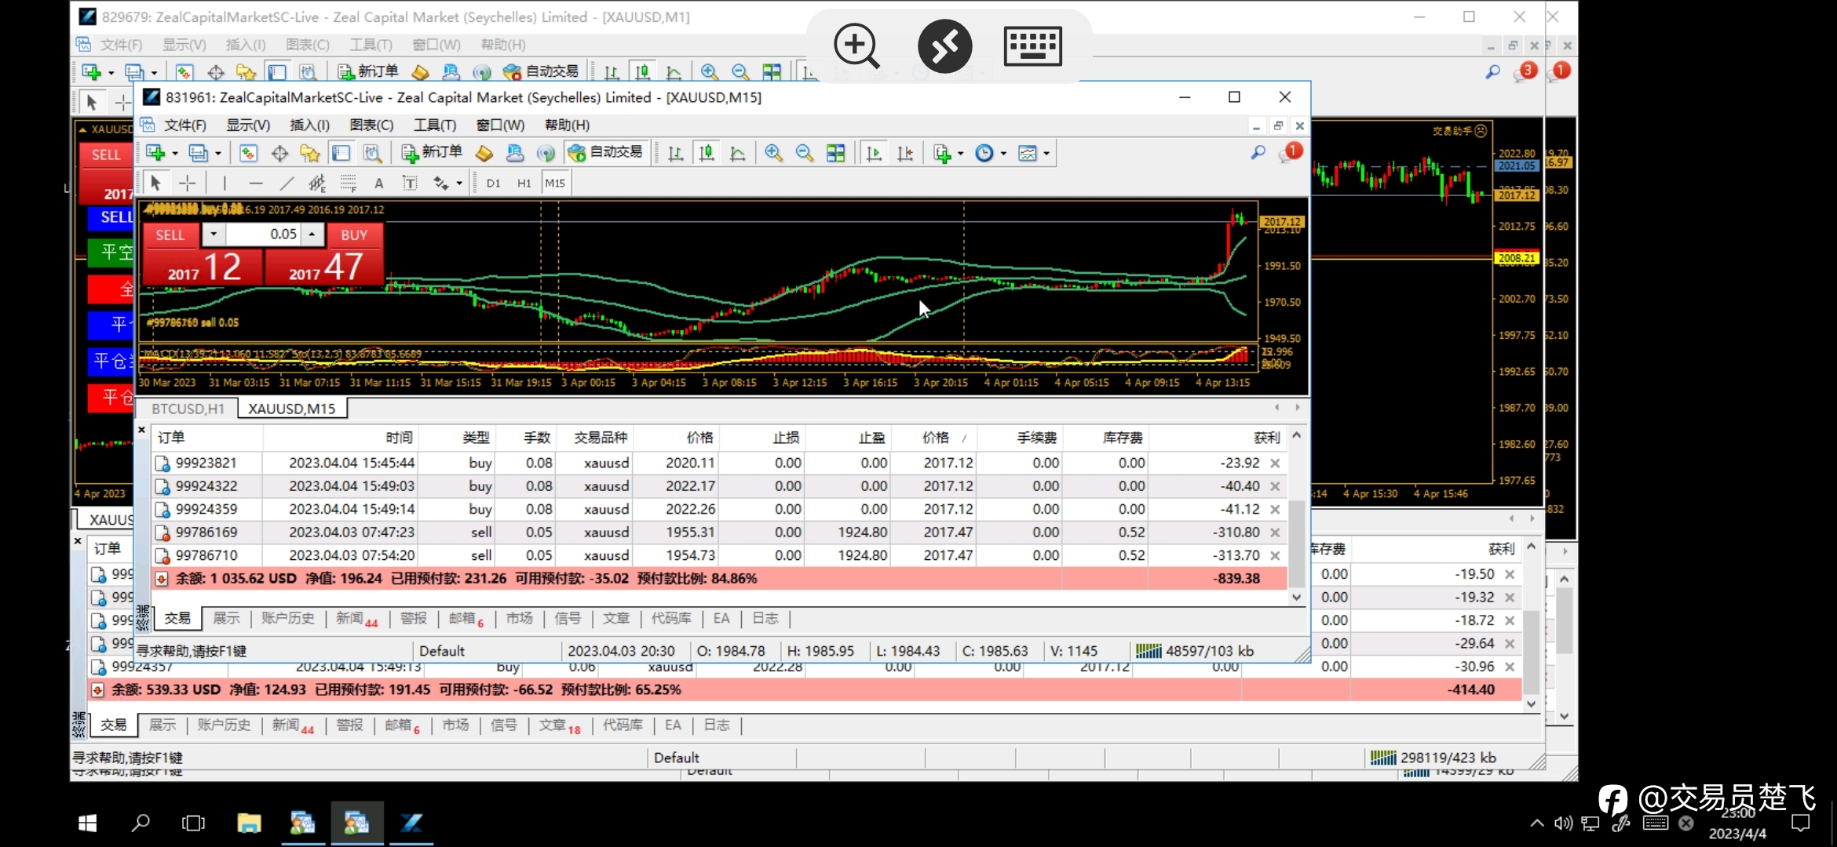Open templates dropdown arrow in front window

[1046, 154]
